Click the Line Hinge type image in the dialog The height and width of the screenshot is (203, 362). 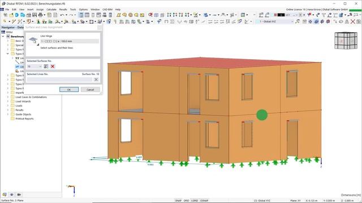click(33, 41)
